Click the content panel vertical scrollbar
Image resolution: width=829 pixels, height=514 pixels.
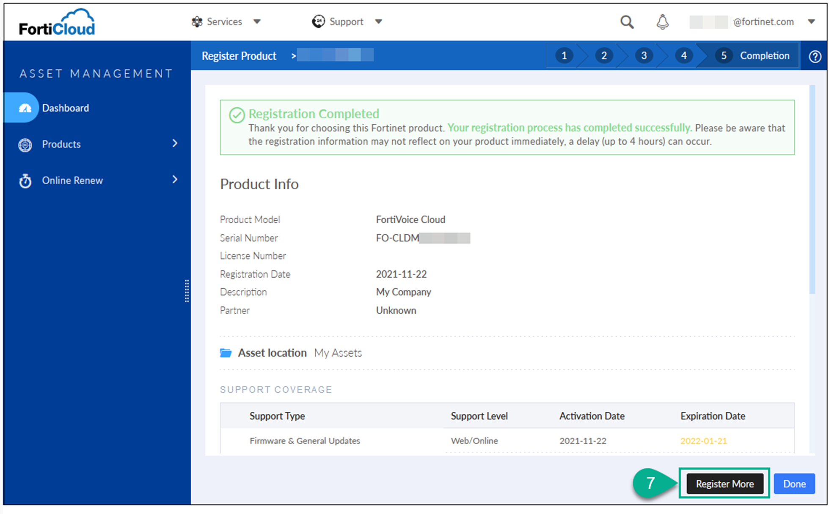click(x=812, y=189)
